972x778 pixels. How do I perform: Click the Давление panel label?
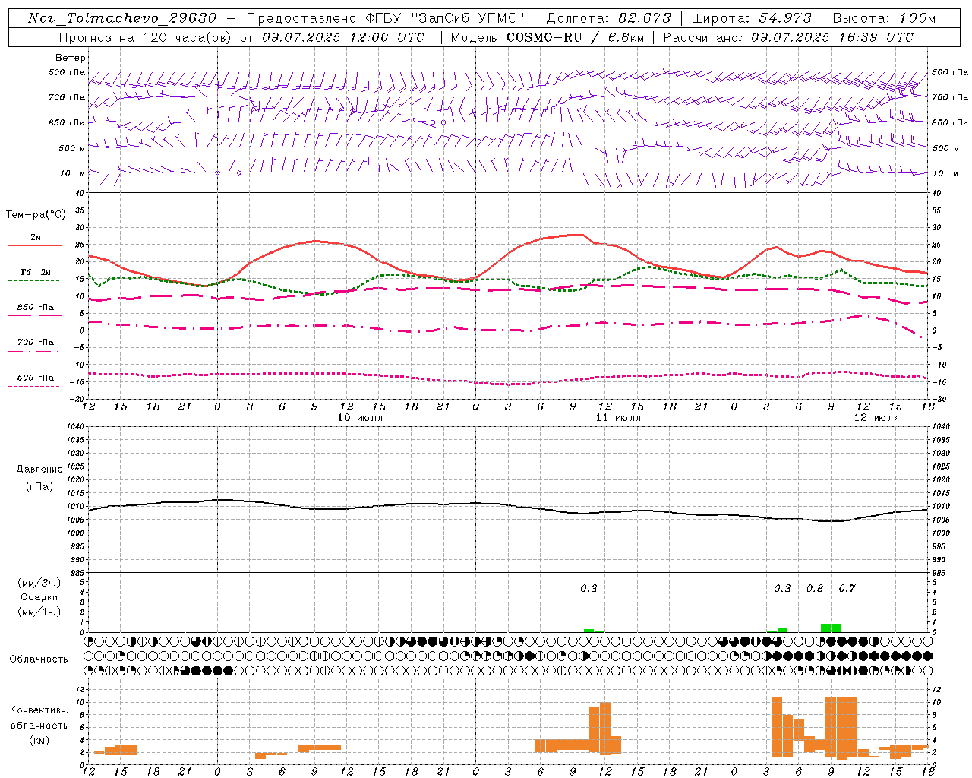click(x=39, y=470)
